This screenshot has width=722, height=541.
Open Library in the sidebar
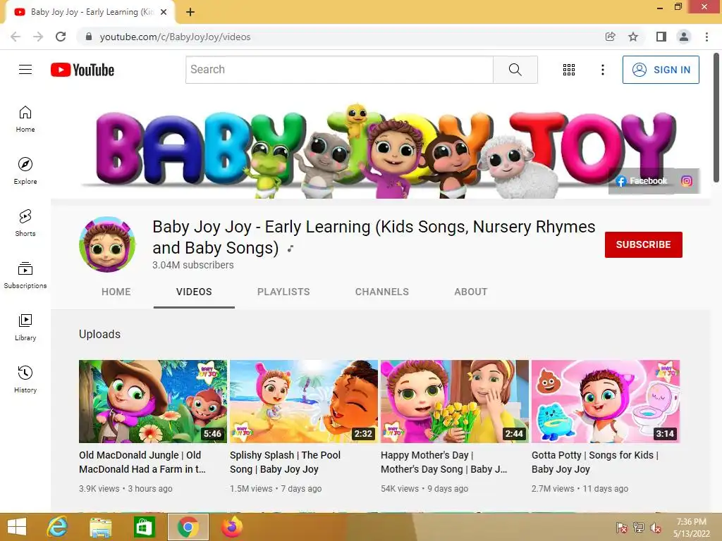coord(25,327)
